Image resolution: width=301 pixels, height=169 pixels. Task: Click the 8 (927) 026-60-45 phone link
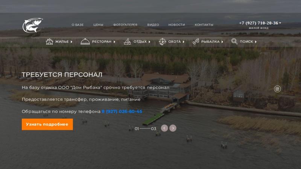[122, 112]
